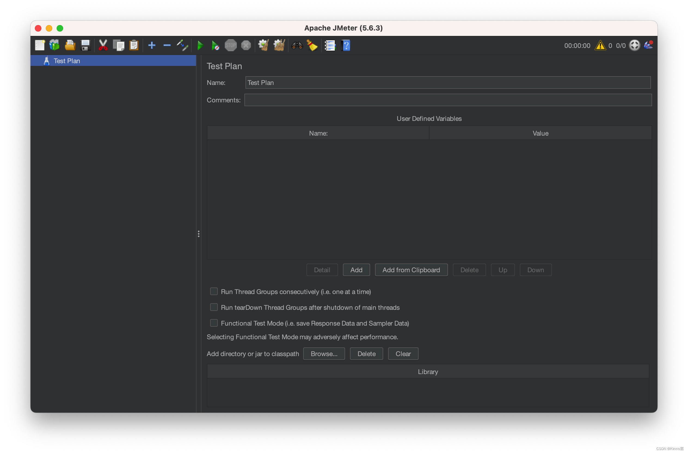688x453 pixels.
Task: Toggle the Functional Test Mode checkbox
Action: 214,323
